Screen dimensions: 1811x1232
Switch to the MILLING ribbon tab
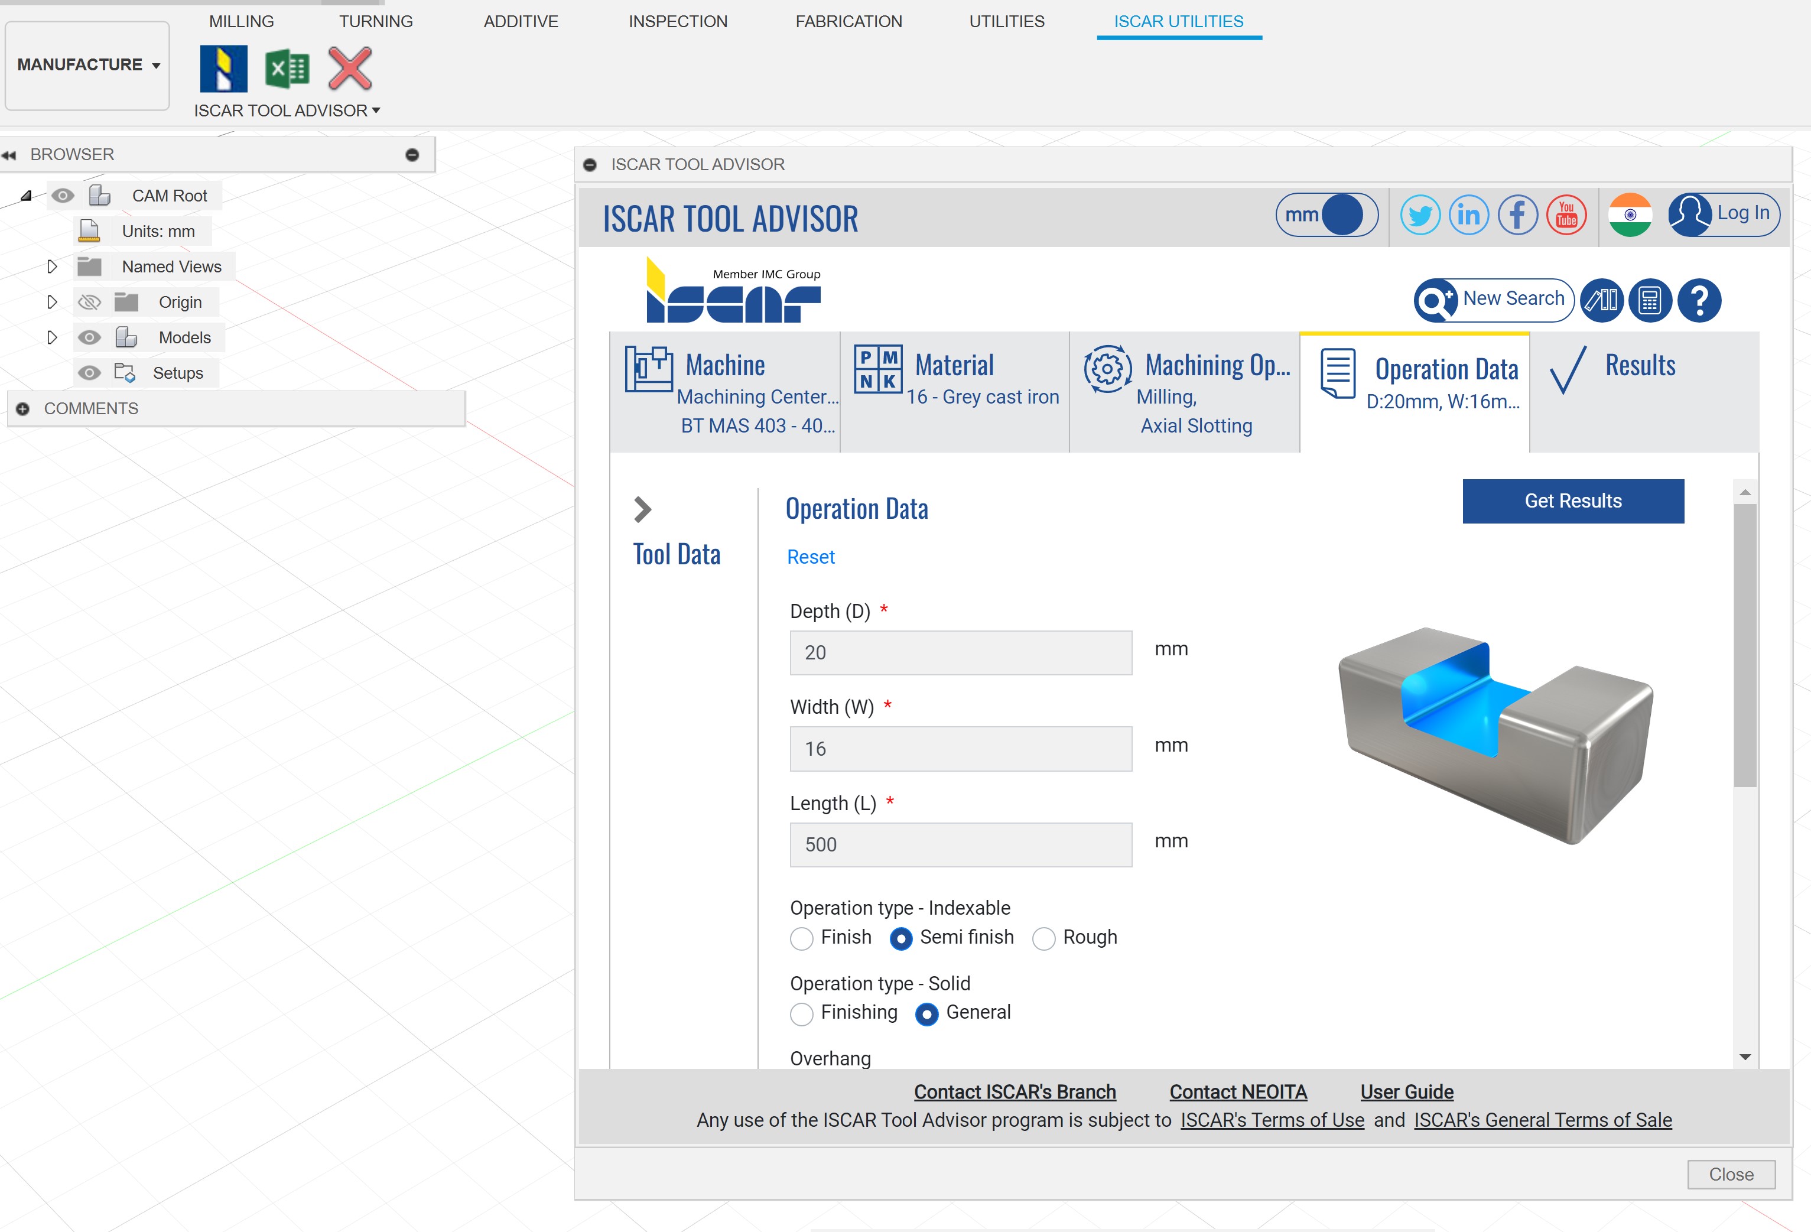coord(242,21)
